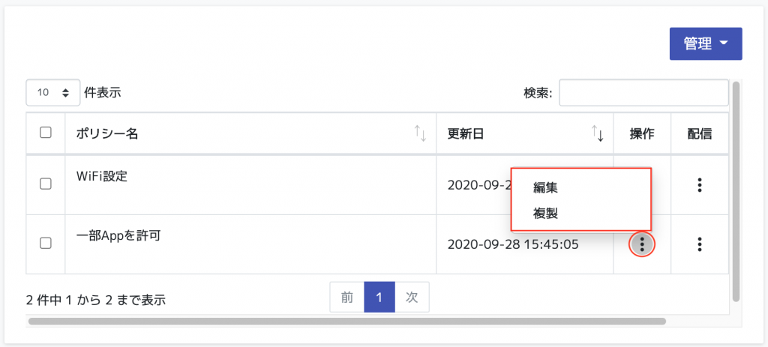768x347 pixels.
Task: Select the 編集 menu entry
Action: coord(546,187)
